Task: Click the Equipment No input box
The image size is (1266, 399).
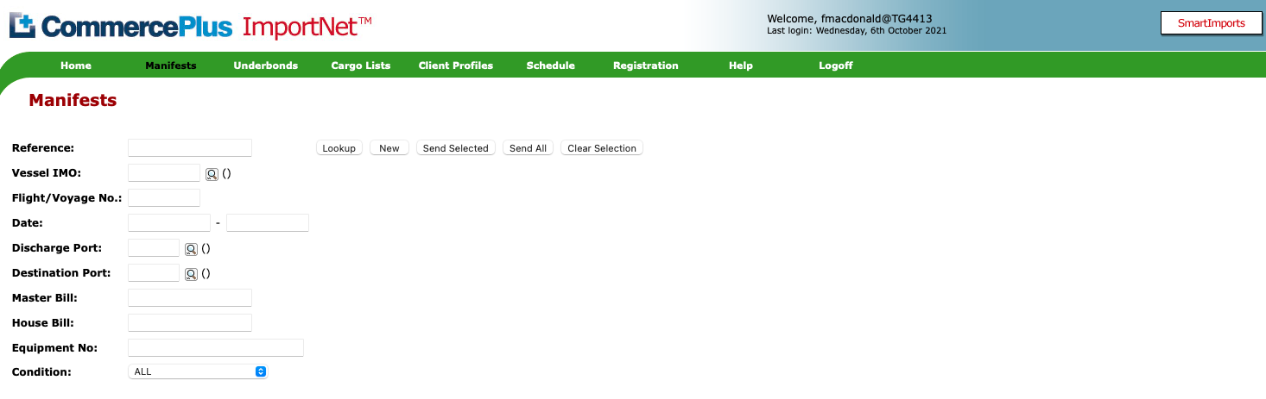Action: click(x=216, y=348)
